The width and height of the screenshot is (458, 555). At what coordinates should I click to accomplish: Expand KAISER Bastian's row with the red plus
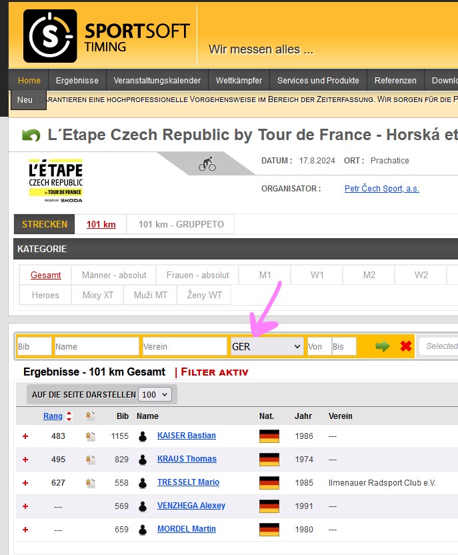[x=25, y=436]
